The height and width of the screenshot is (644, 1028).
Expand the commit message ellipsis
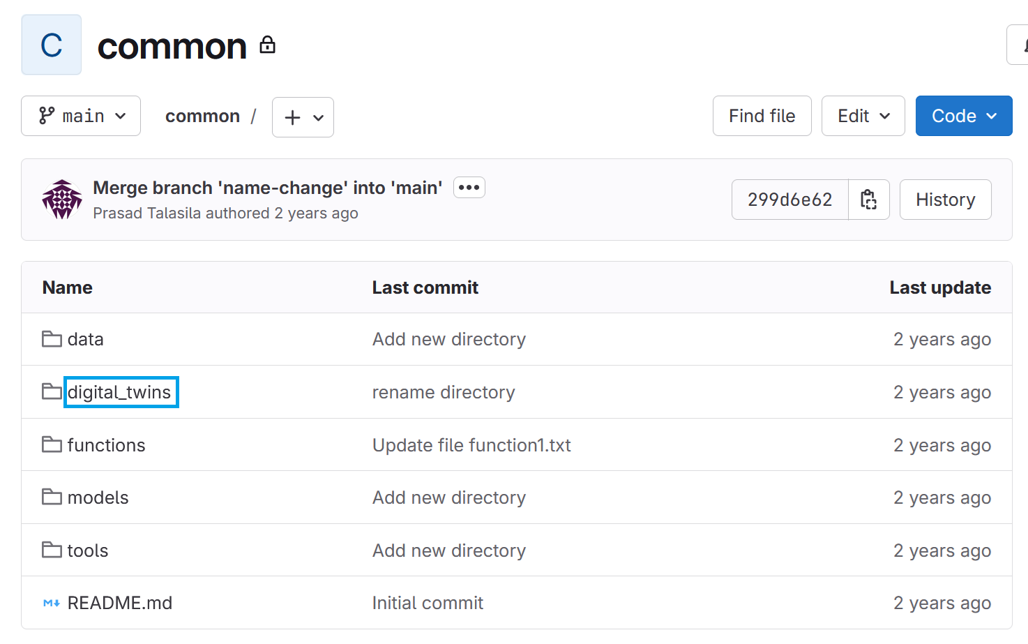pyautogui.click(x=469, y=187)
